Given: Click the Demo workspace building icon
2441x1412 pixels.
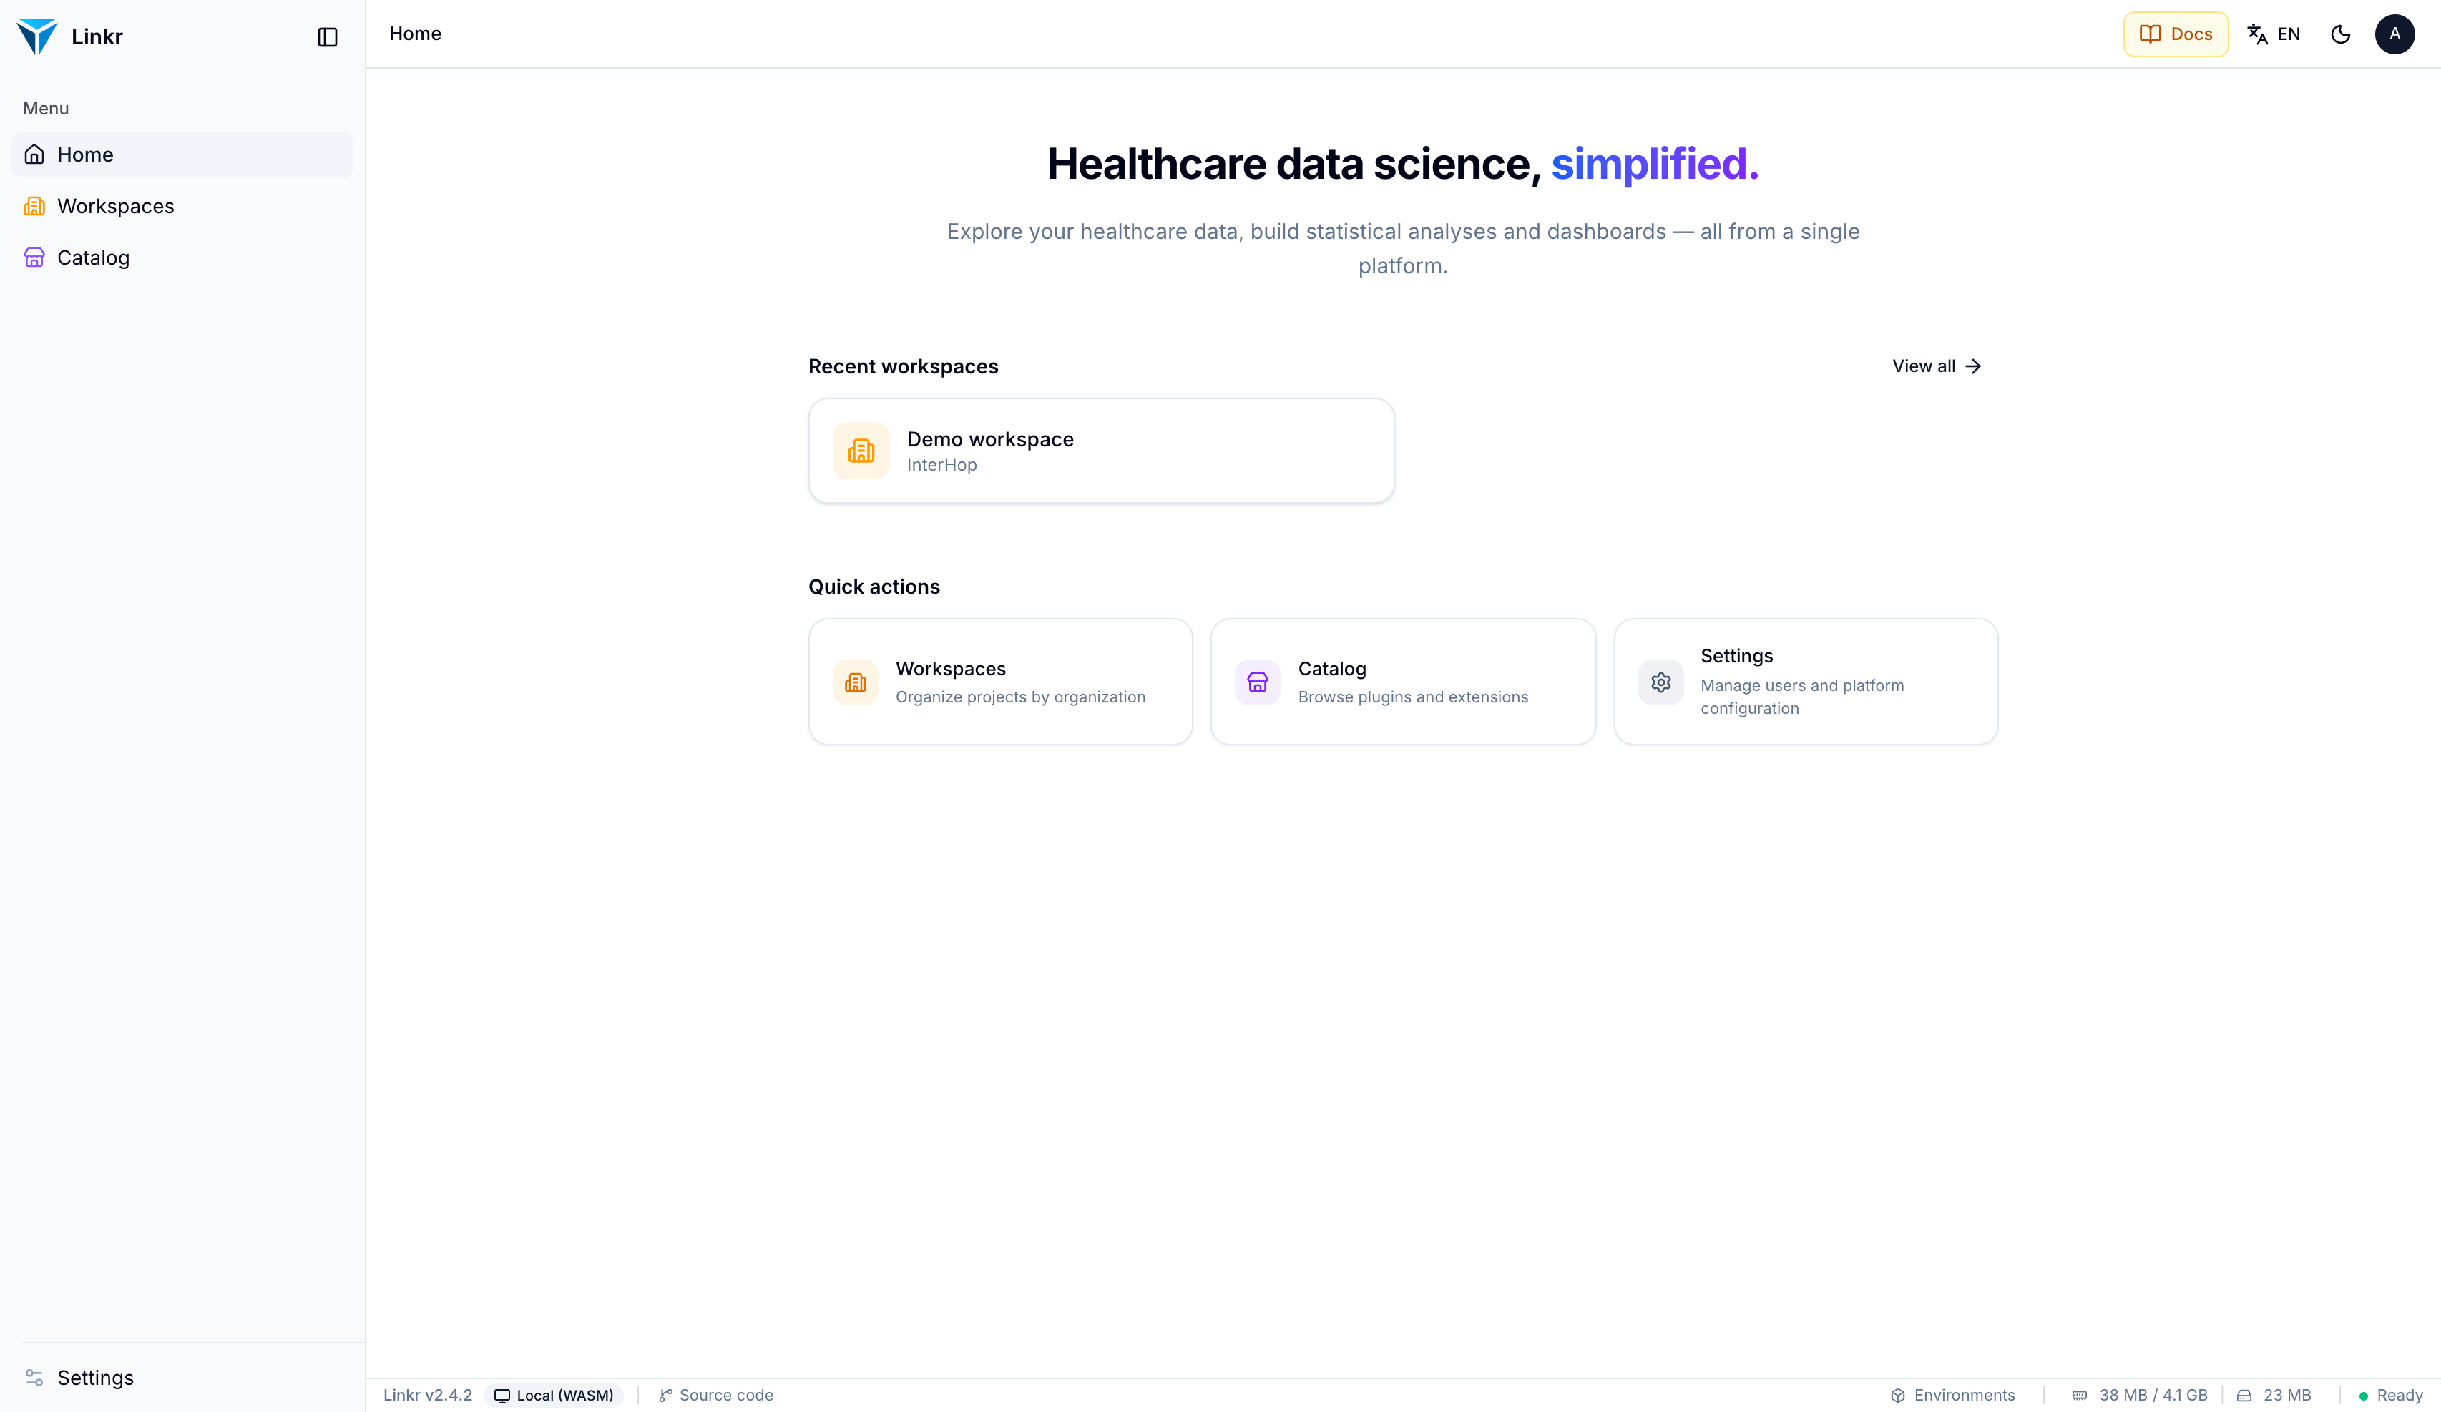Looking at the screenshot, I should pos(860,451).
